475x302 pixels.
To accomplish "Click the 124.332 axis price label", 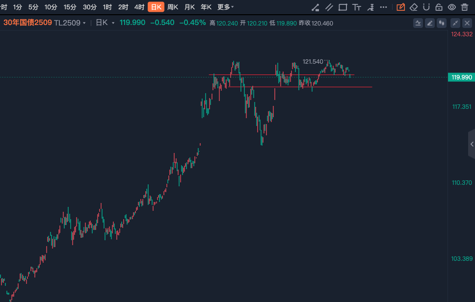I will pos(462,34).
